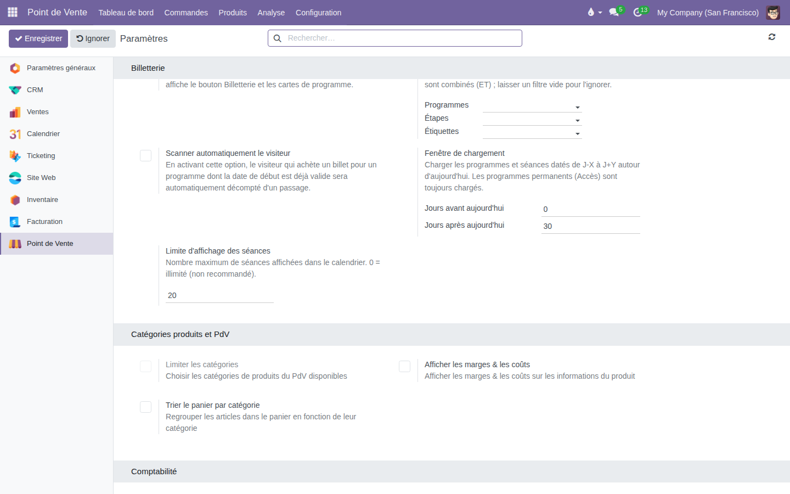Open the Configuration menu
Image resolution: width=790 pixels, height=494 pixels.
click(318, 12)
